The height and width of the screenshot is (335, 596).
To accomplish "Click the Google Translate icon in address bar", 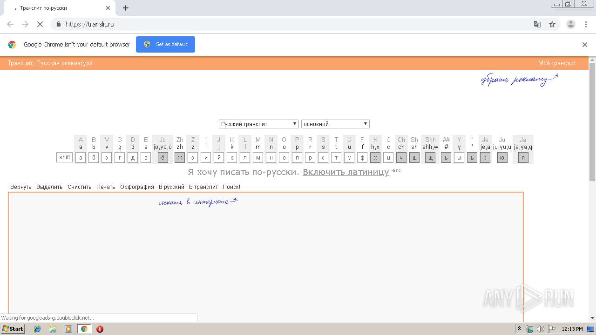I will [x=537, y=24].
